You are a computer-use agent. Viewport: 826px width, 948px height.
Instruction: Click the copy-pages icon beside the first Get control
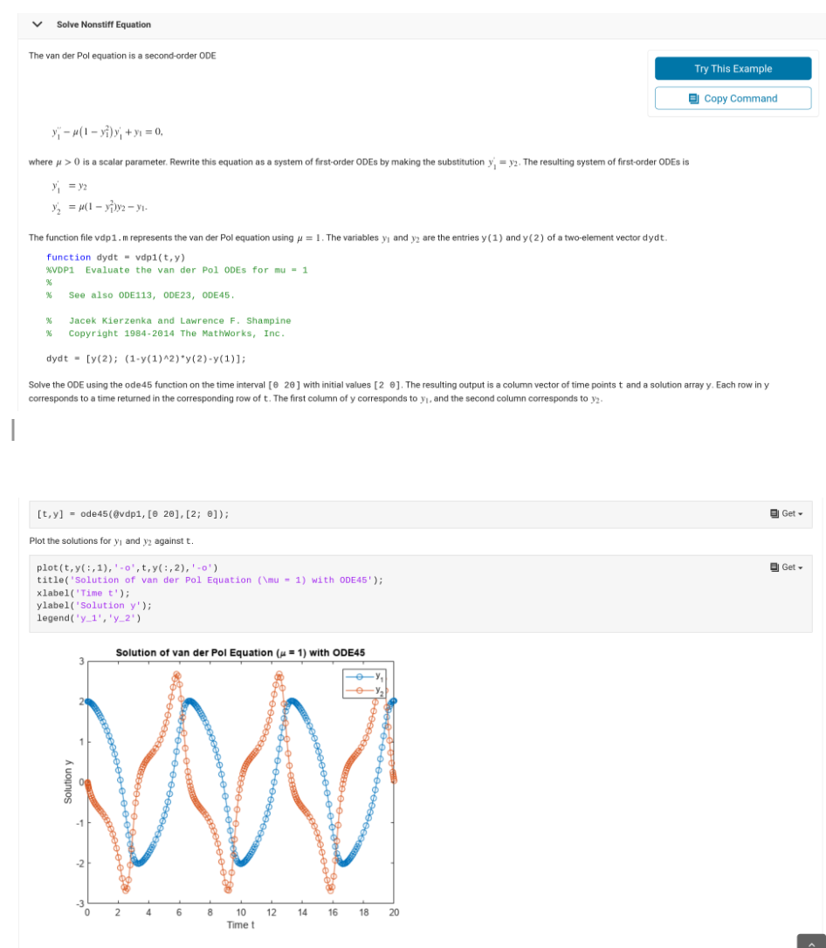774,513
